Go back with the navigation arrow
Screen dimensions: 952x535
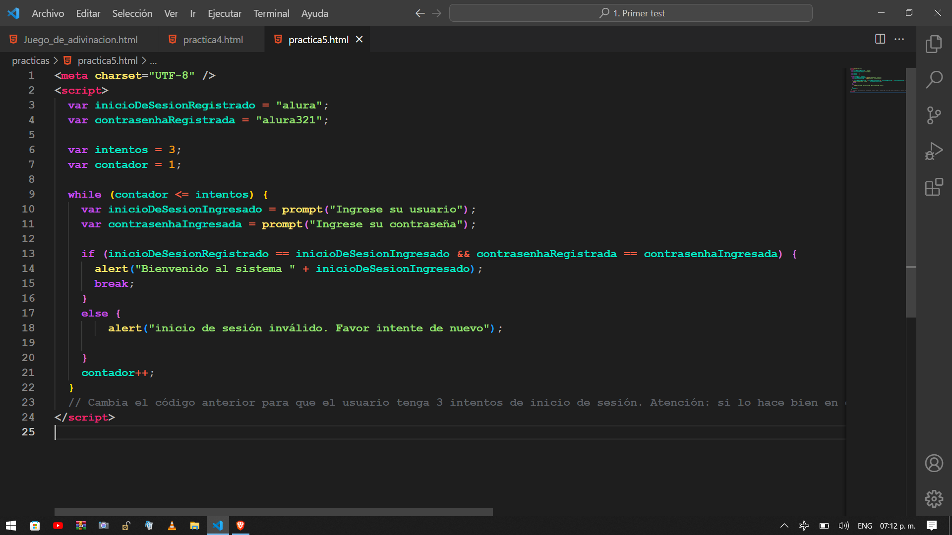[x=420, y=13]
